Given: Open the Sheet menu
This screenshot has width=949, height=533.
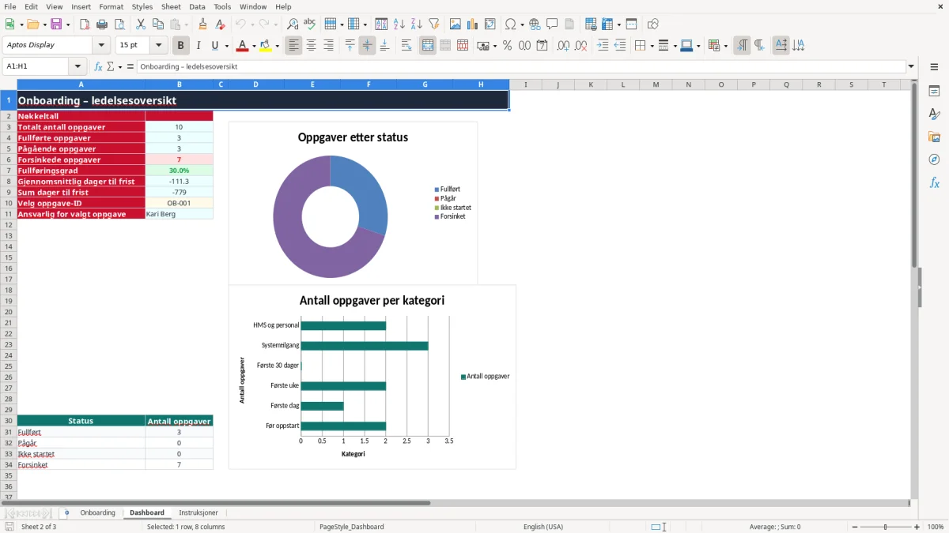Looking at the screenshot, I should point(171,6).
